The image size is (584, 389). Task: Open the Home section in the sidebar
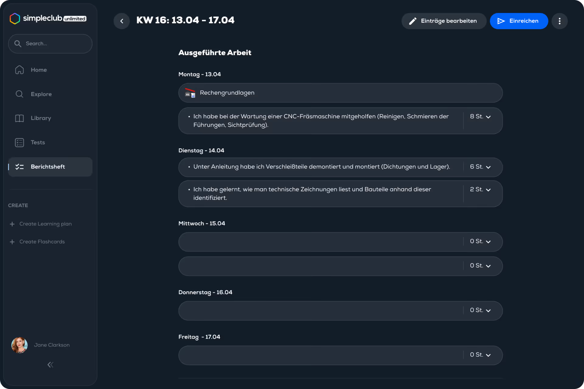[x=39, y=70]
